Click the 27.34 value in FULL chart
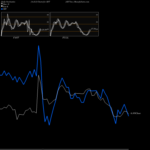 94,29
